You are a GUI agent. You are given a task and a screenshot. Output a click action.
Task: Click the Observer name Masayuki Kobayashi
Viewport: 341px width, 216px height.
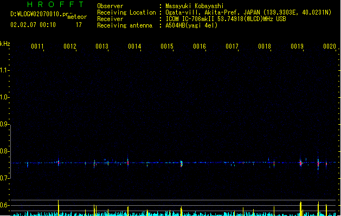pyautogui.click(x=195, y=6)
